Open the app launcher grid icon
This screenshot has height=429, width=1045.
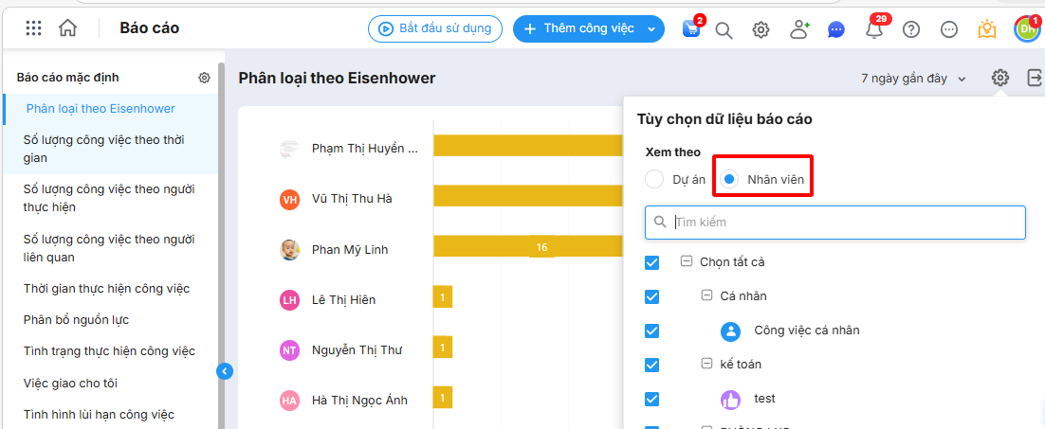[33, 28]
